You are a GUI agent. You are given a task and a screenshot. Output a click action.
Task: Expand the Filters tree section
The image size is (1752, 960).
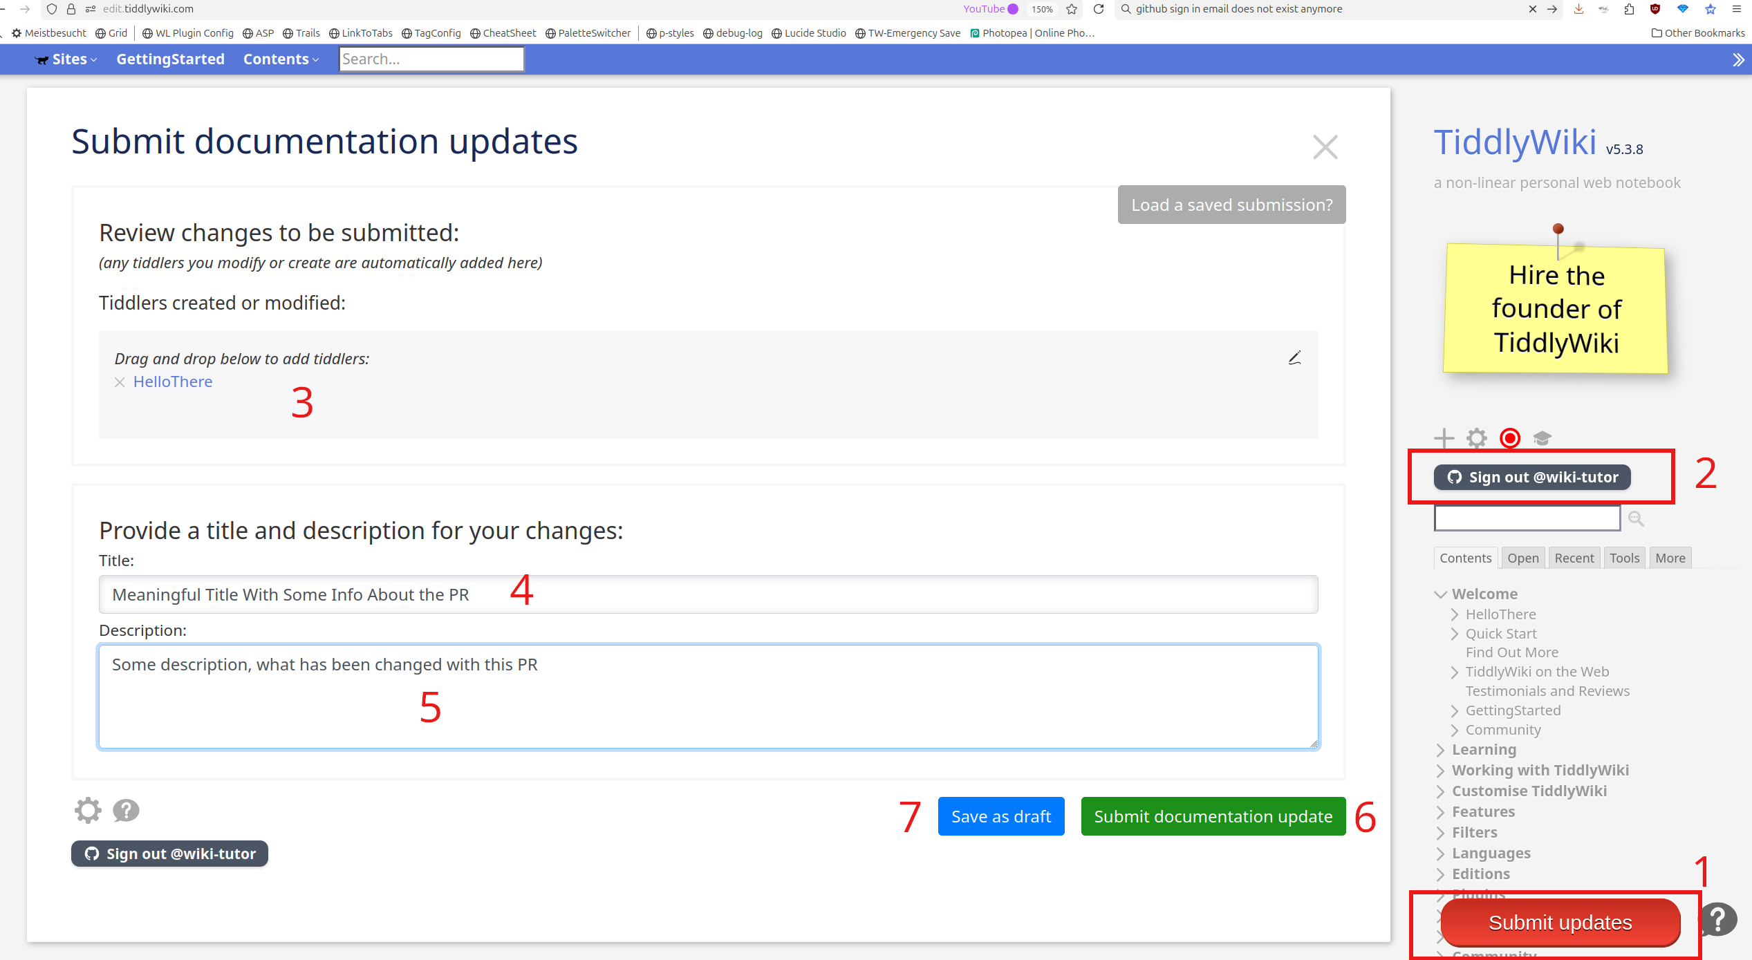coord(1441,833)
